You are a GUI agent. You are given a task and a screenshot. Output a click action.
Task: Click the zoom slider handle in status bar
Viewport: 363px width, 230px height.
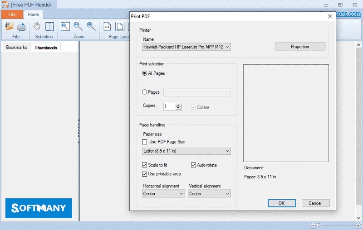(319, 225)
